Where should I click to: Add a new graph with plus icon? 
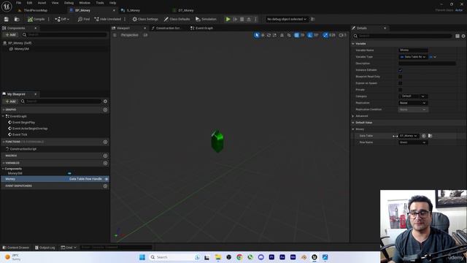tap(105, 110)
